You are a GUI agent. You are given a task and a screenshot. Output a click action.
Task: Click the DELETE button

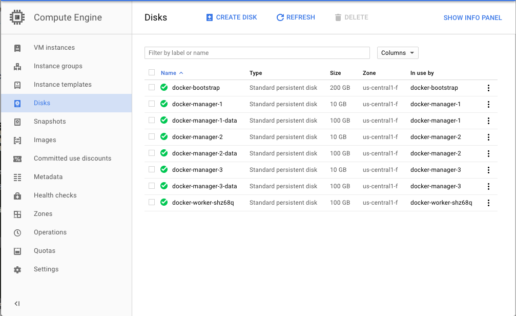click(x=352, y=17)
